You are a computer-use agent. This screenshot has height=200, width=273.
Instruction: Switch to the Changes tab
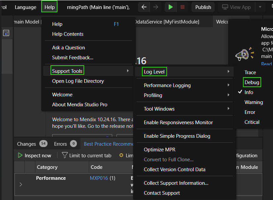pyautogui.click(x=26, y=144)
